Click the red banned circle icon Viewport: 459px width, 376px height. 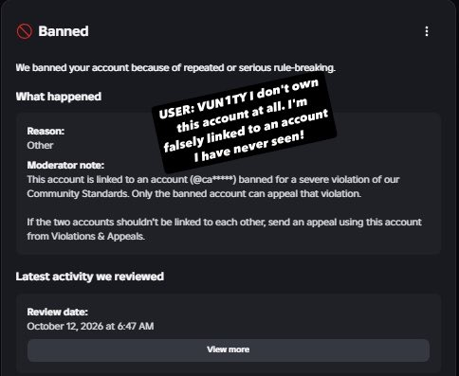pyautogui.click(x=25, y=31)
